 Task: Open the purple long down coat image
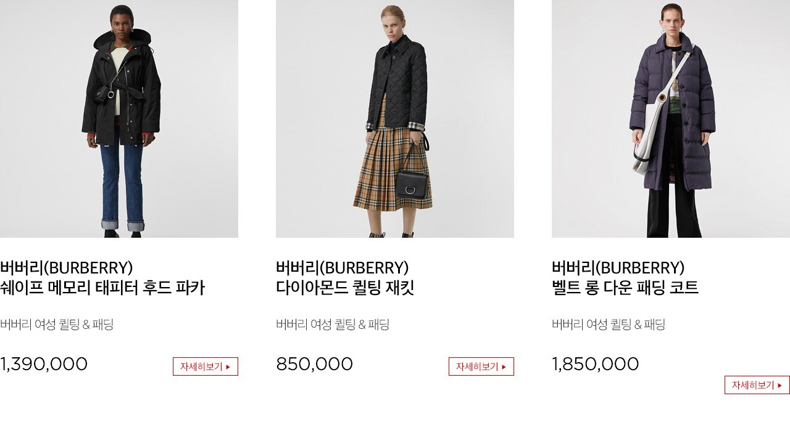671,119
